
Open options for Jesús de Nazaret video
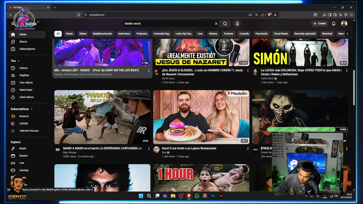click(248, 71)
